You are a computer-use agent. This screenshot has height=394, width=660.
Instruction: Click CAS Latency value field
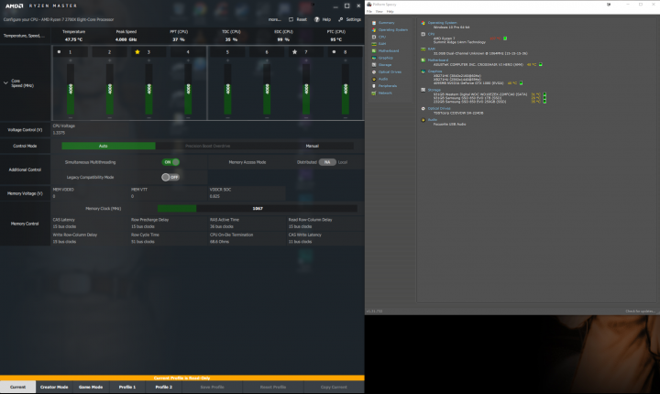pyautogui.click(x=64, y=226)
